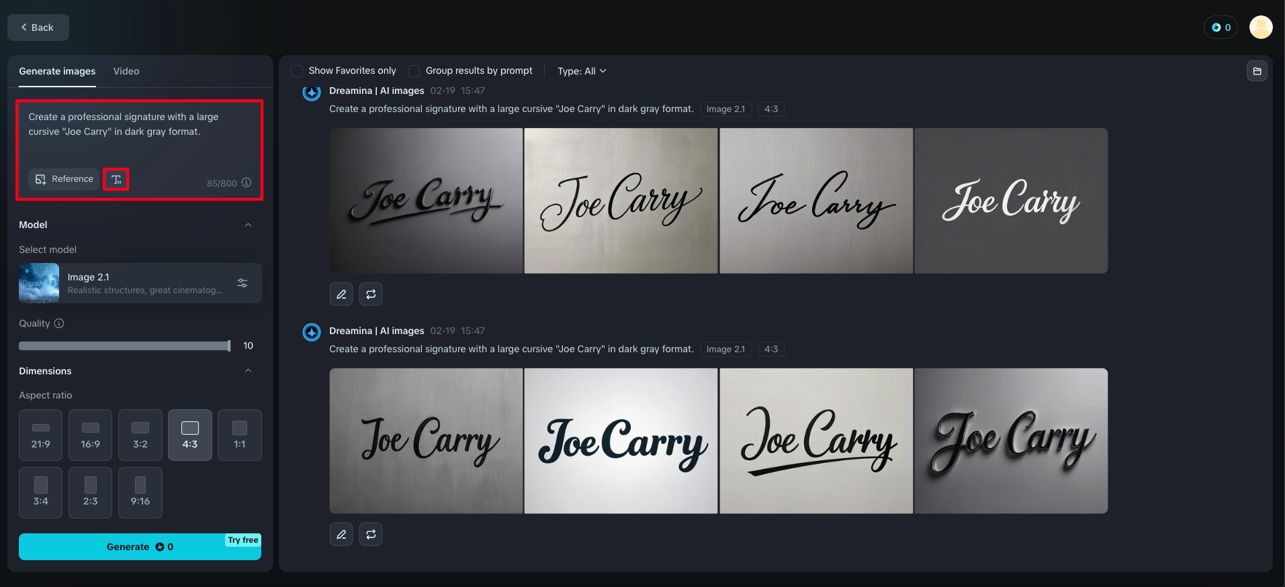
Task: Click the second result's Dreamina logo icon
Action: (x=312, y=332)
